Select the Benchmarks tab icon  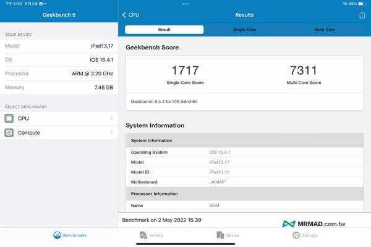[x=57, y=235]
